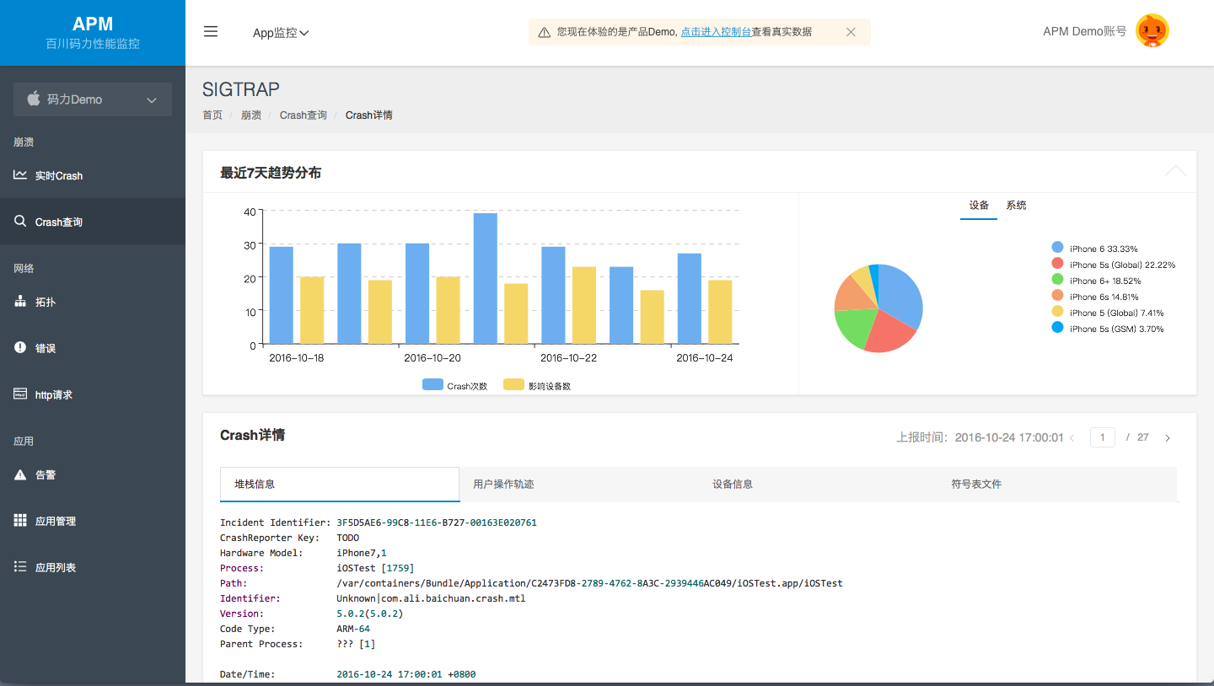Click the APM Demo账号 account name
The image size is (1214, 686).
point(1084,31)
